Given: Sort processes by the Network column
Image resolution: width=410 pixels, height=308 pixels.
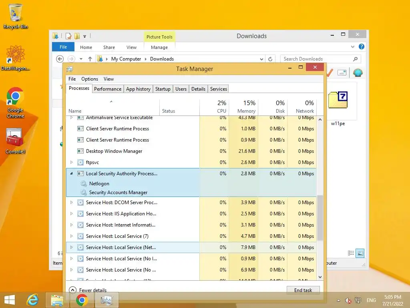Looking at the screenshot, I should (302, 107).
